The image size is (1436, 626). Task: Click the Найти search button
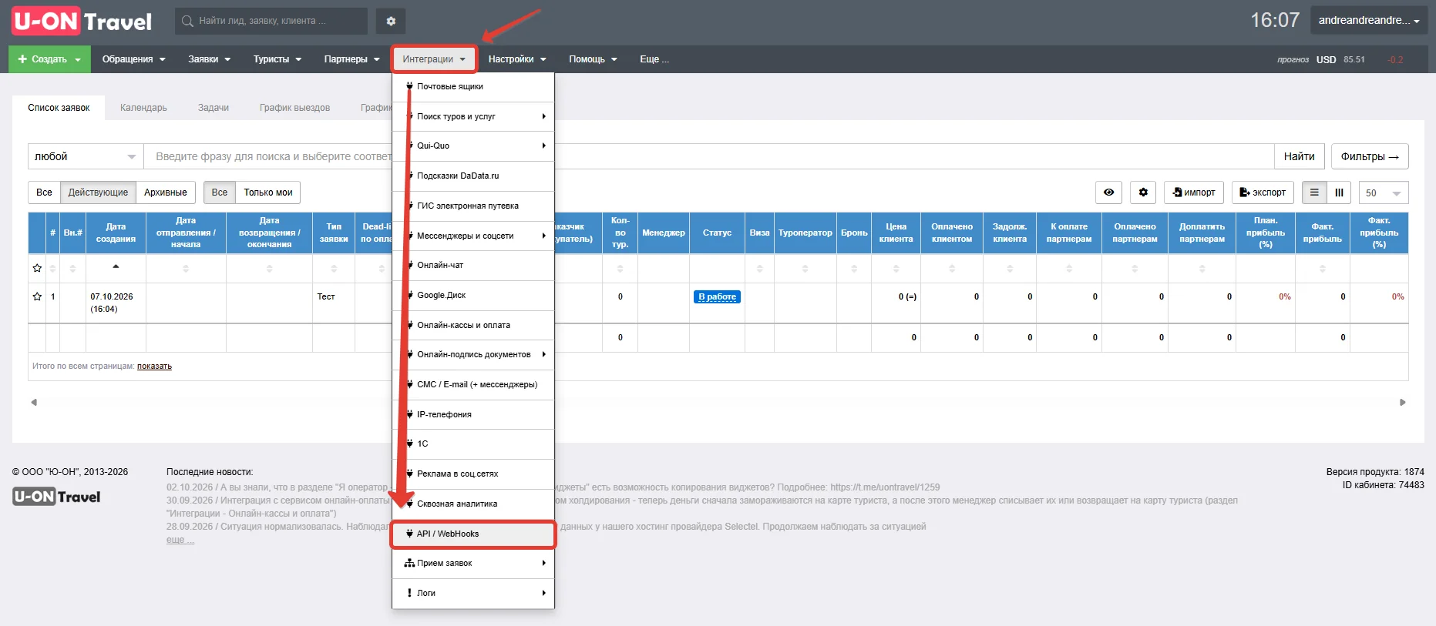tap(1299, 156)
